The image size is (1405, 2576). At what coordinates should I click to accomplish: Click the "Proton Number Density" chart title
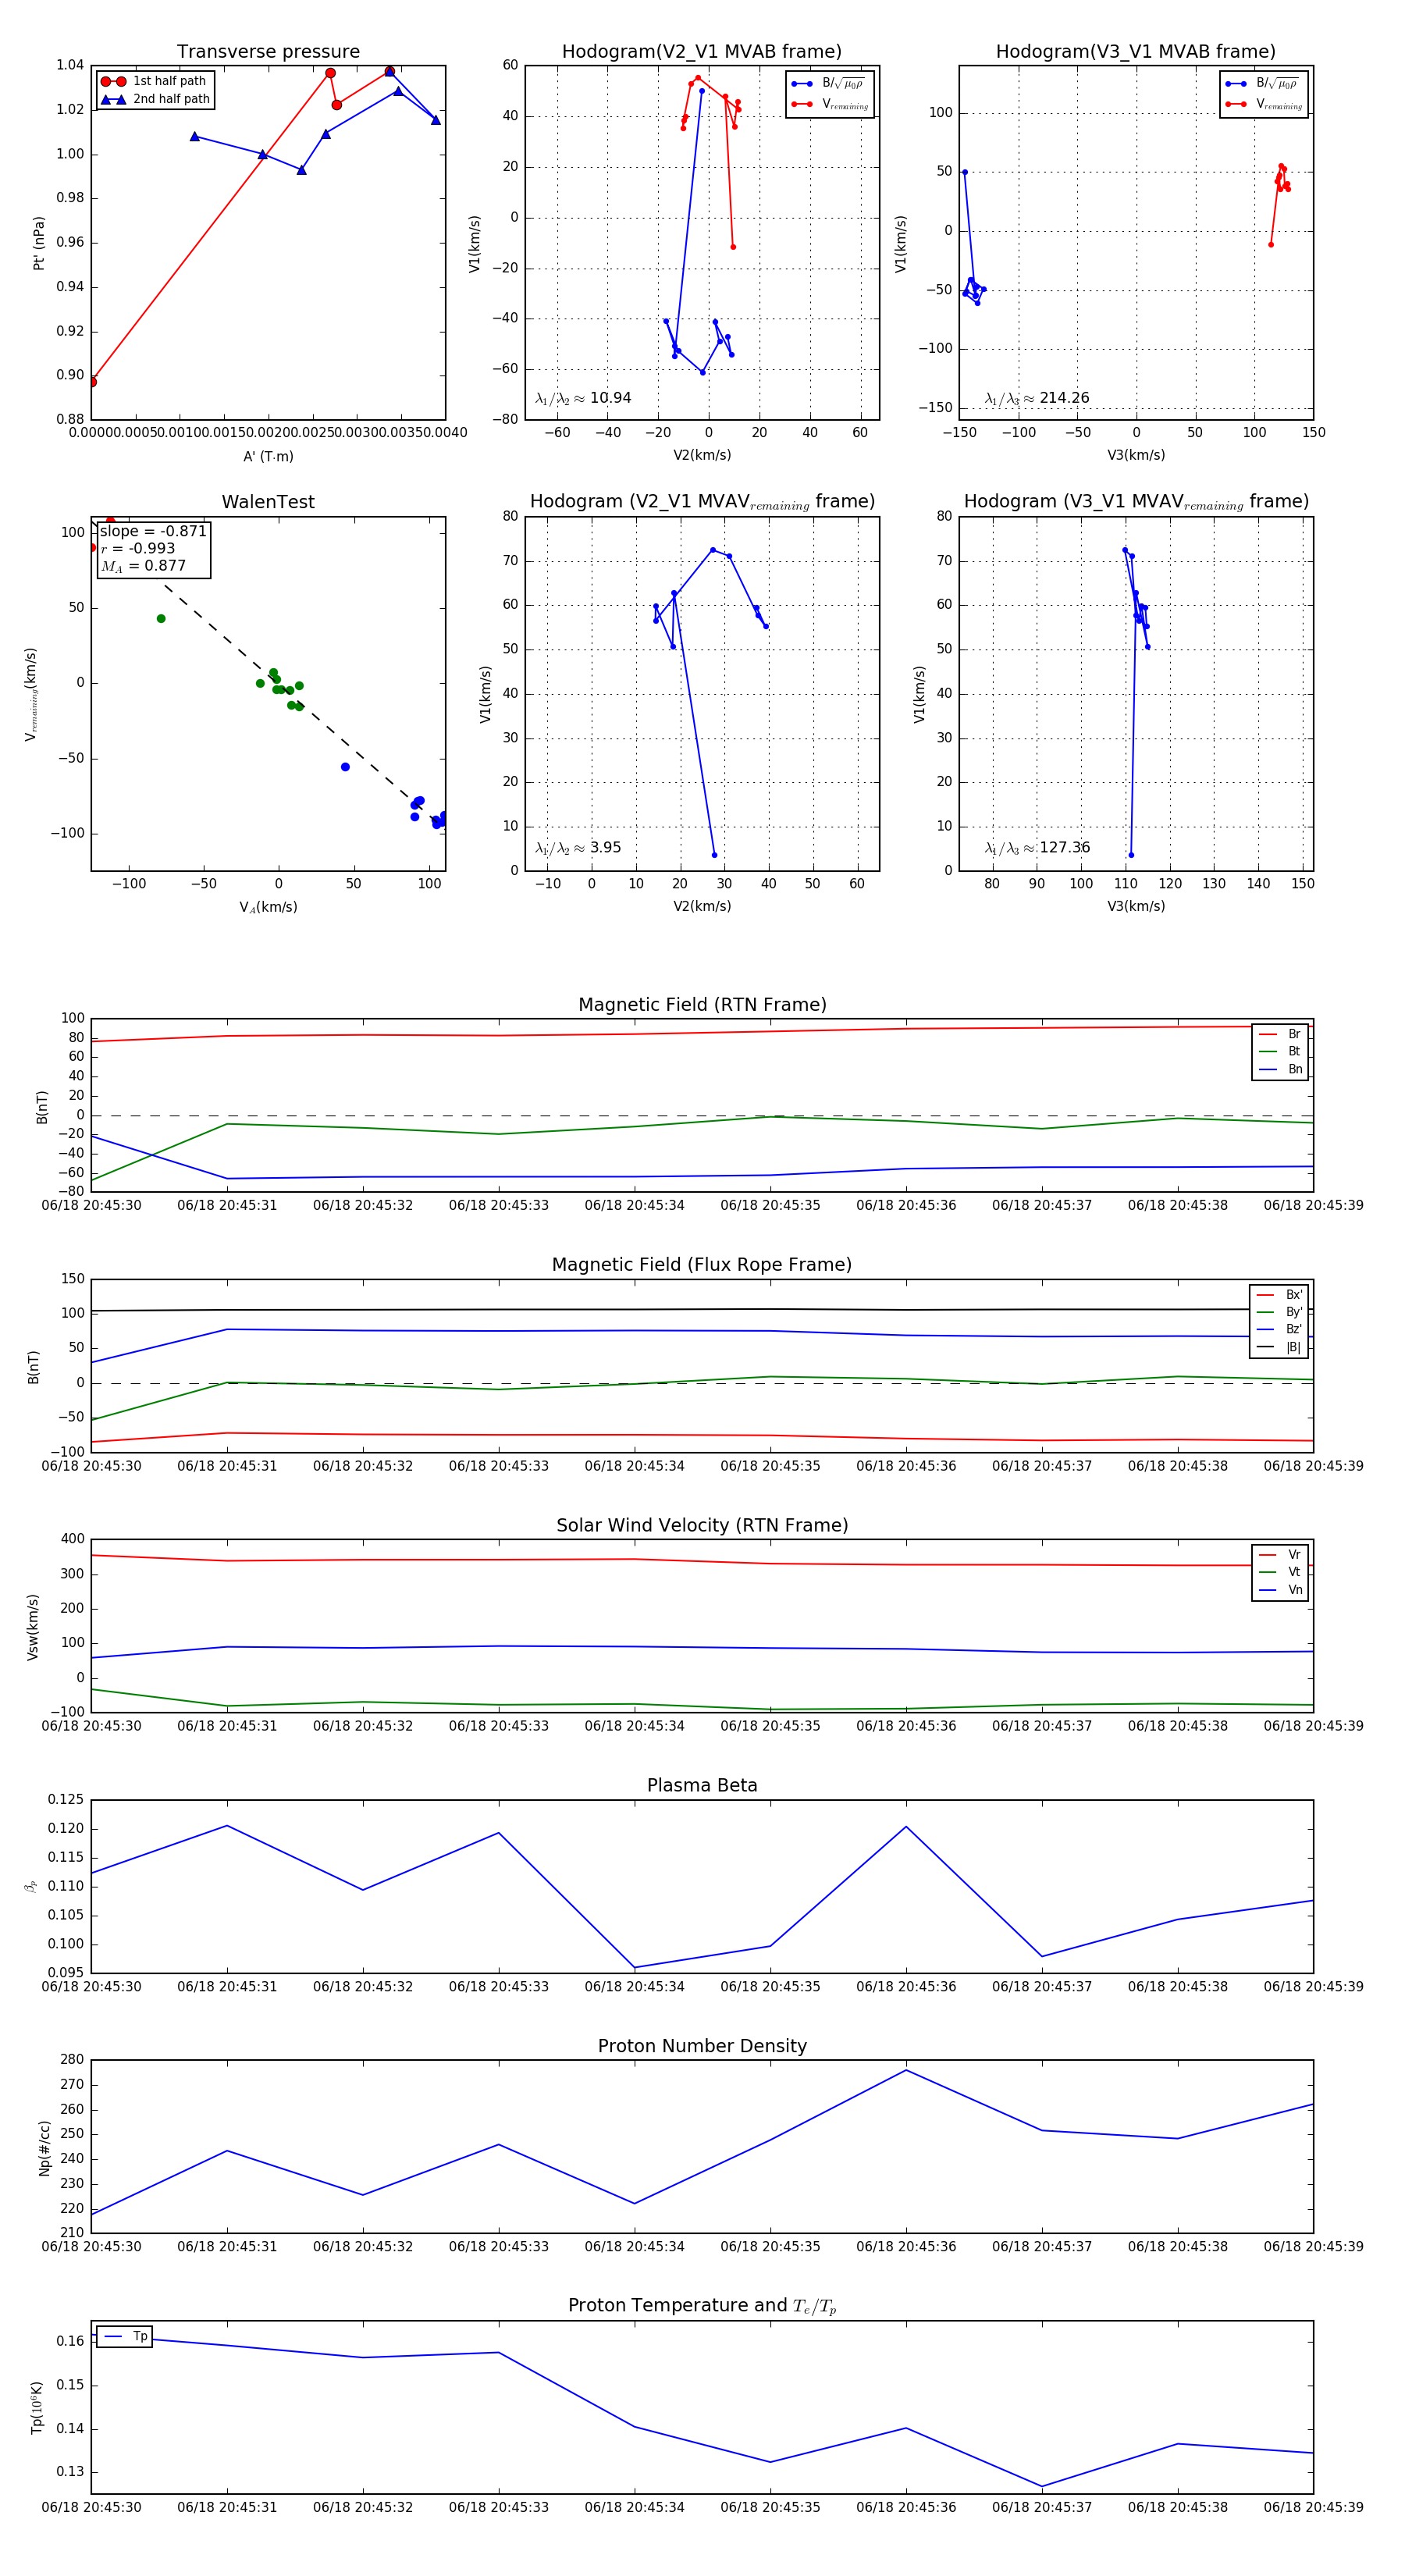coord(702,2046)
